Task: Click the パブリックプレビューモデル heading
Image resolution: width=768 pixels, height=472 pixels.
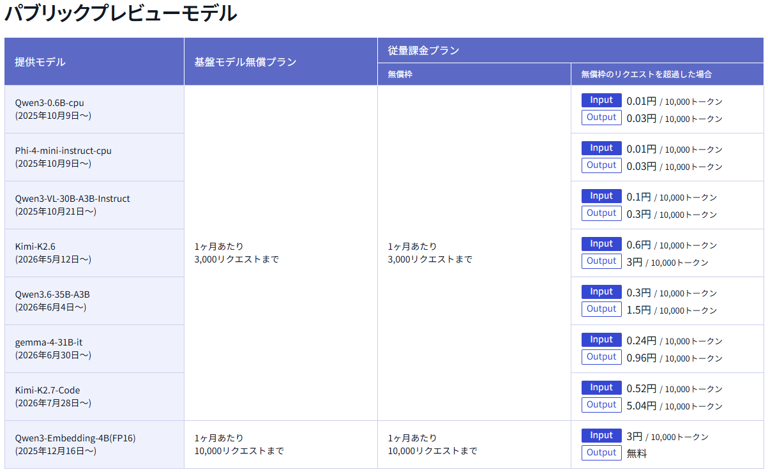Action: coord(121,13)
